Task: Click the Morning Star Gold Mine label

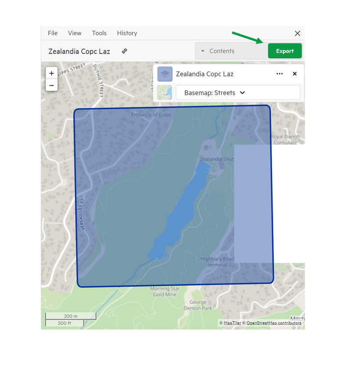Action: coord(165,291)
